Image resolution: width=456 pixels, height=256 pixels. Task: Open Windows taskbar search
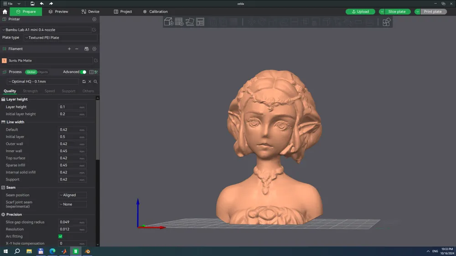point(17,251)
